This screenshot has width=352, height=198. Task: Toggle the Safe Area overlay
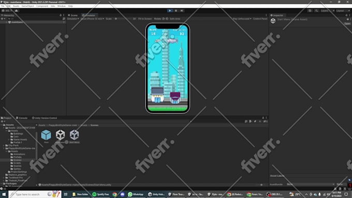[x=175, y=19]
